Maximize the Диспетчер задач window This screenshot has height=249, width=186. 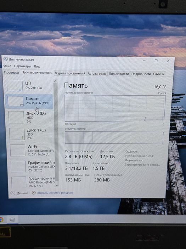point(156,61)
